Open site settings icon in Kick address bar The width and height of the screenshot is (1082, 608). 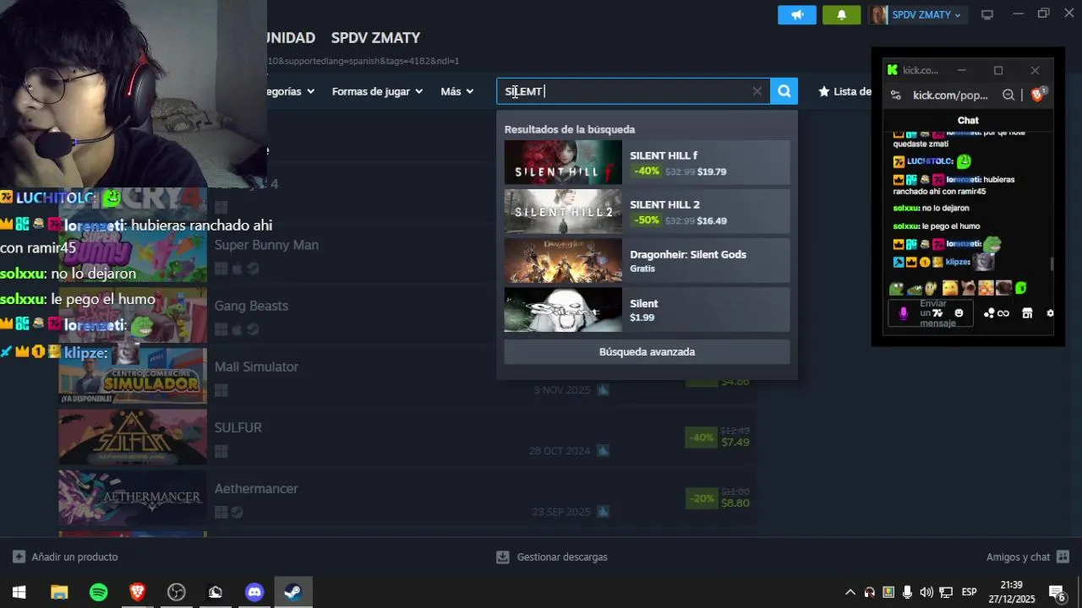coord(896,95)
